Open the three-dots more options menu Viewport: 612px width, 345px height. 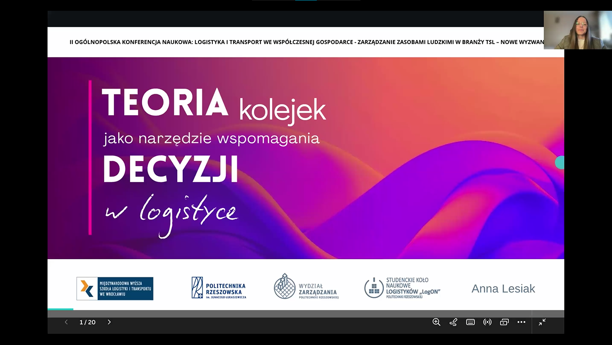coord(521,322)
